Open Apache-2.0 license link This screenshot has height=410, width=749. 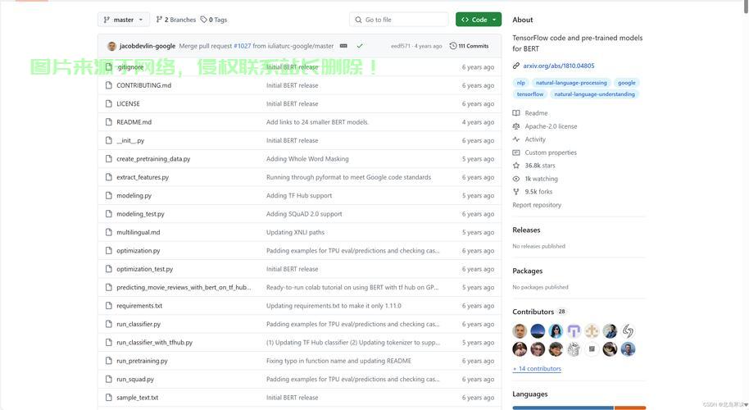click(x=551, y=126)
